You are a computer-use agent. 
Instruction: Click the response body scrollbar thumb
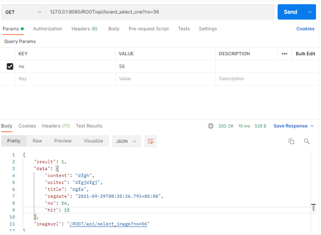click(313, 207)
